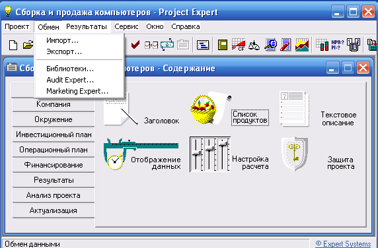Select the Актуализация section button
The height and width of the screenshot is (248, 378).
click(54, 210)
